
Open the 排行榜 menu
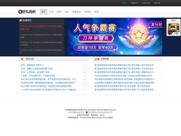(87, 12)
